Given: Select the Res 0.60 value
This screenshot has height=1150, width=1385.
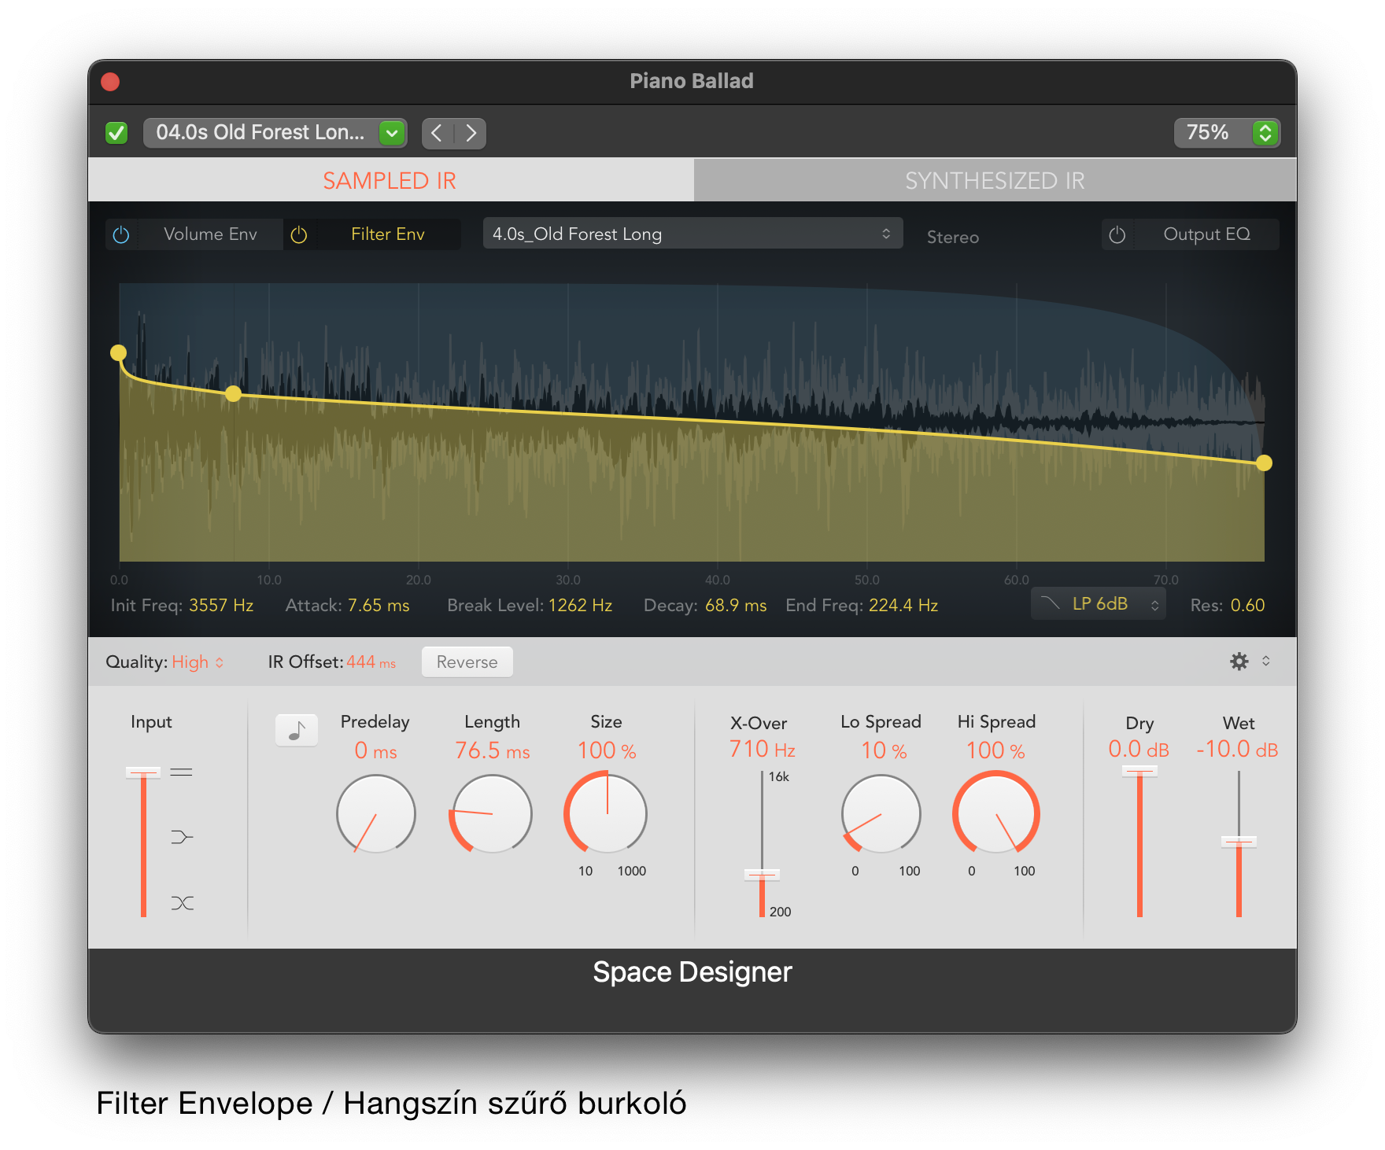Looking at the screenshot, I should [x=1248, y=605].
